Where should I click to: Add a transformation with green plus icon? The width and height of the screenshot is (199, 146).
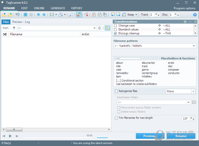pyautogui.click(x=185, y=22)
